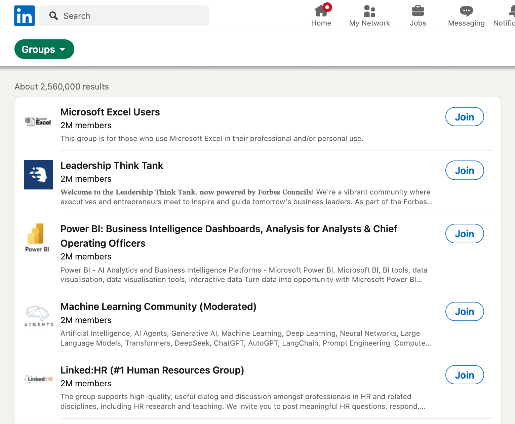
Task: Join the Linked:HR group
Action: [x=465, y=375]
